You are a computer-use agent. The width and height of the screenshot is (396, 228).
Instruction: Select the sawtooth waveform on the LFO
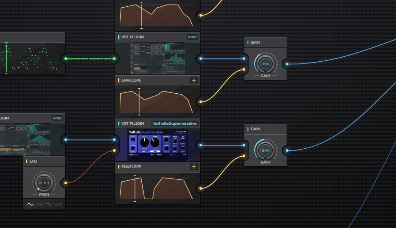click(58, 204)
